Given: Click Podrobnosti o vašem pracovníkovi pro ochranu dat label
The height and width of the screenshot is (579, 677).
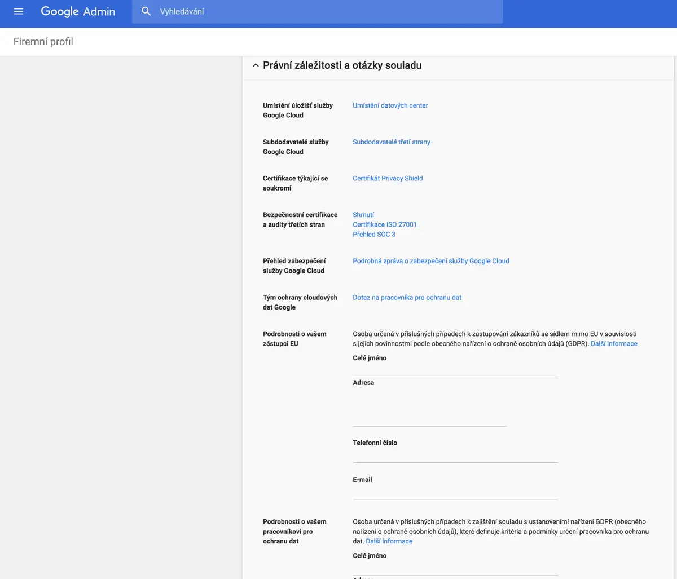Looking at the screenshot, I should 294,532.
